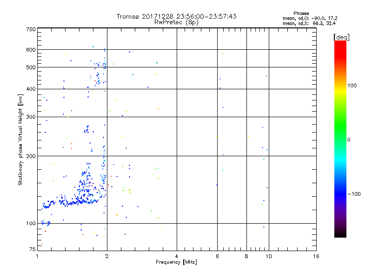372x279 pixels.
Task: Click colorbar tick label "-100"
Action: click(354, 194)
